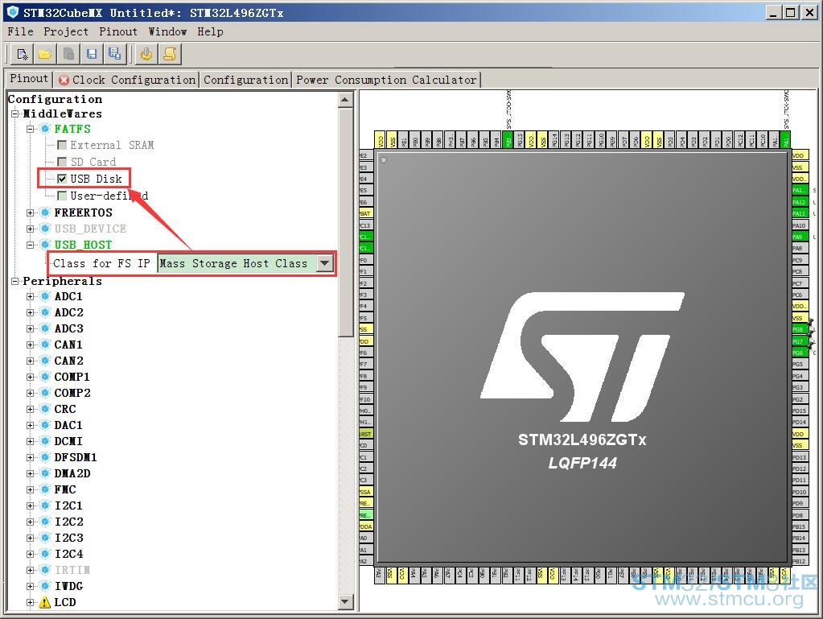
Task: Click the IWDG peripheral cube icon
Action: coord(45,586)
